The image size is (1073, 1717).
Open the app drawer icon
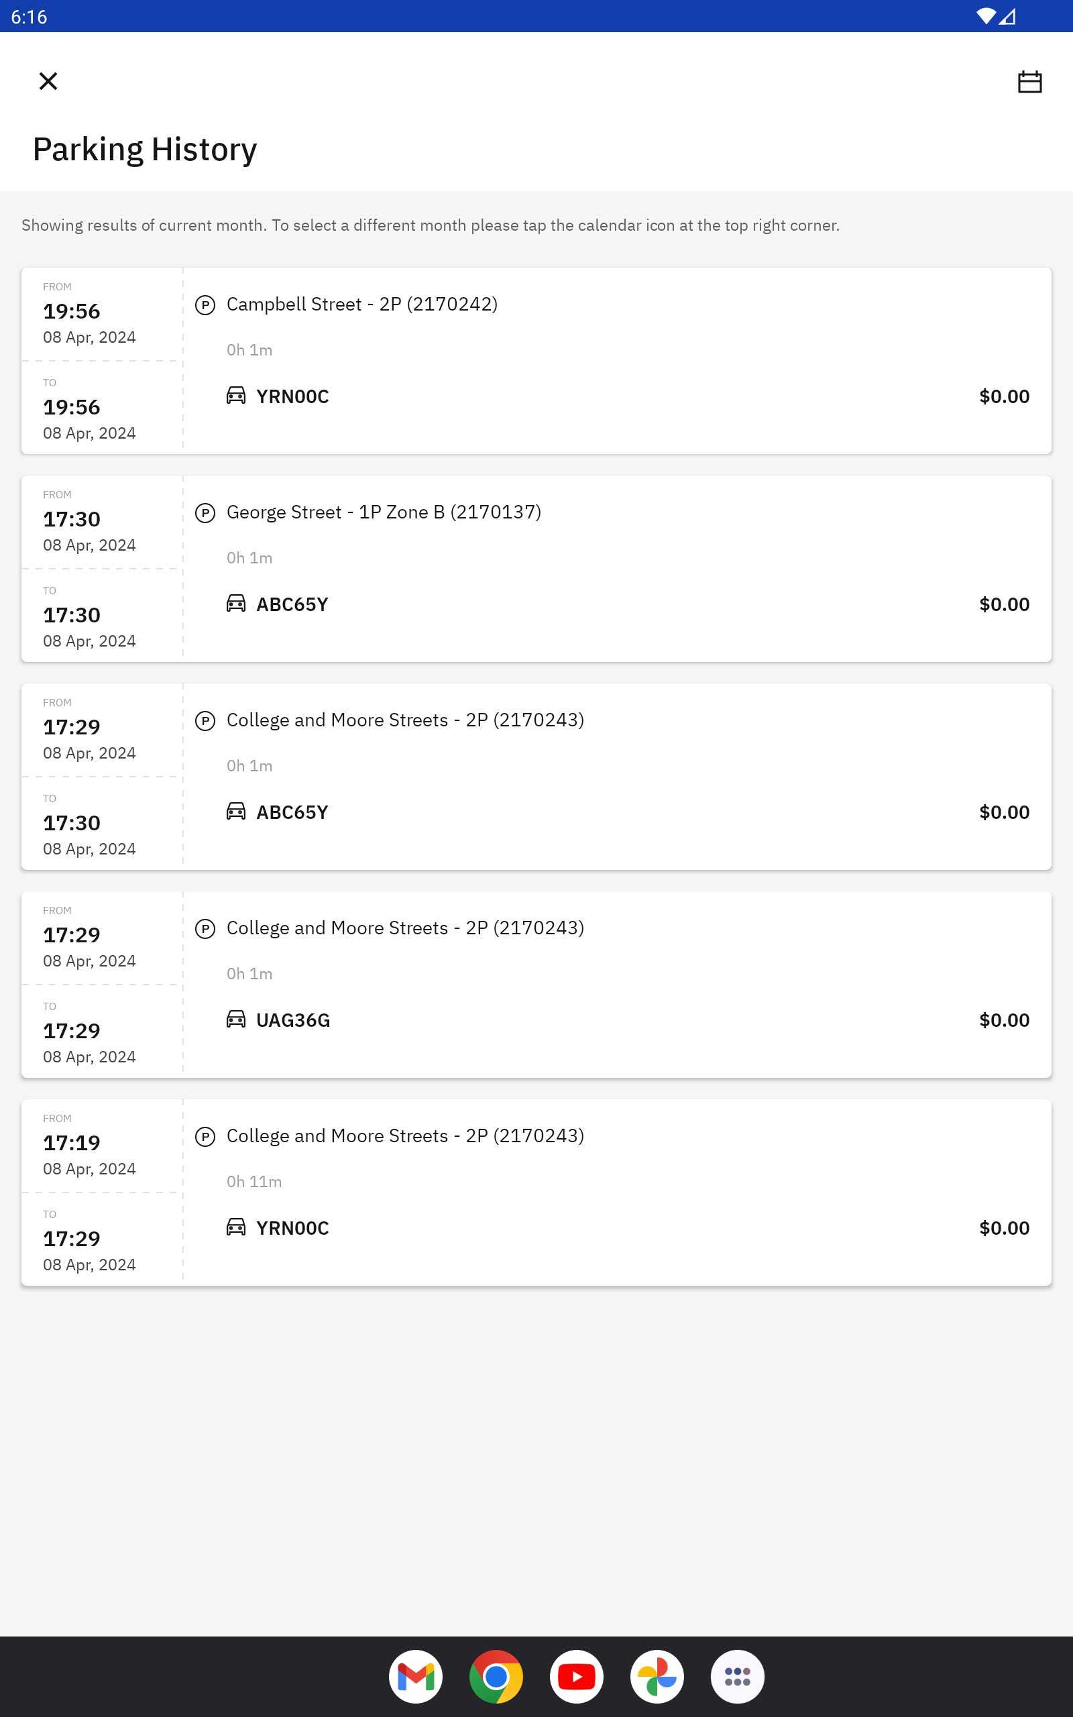tap(737, 1677)
